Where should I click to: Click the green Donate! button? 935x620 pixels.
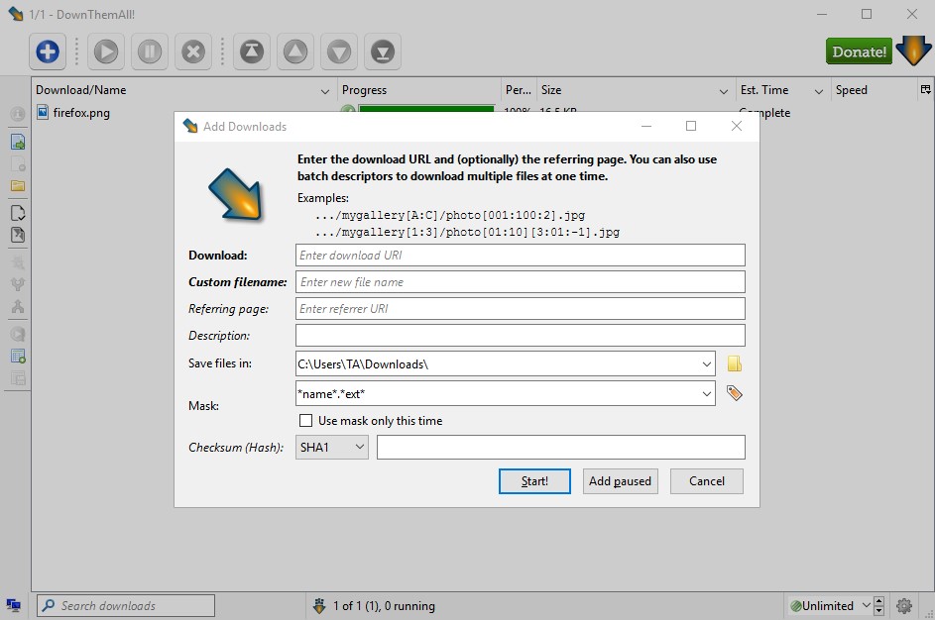click(859, 52)
